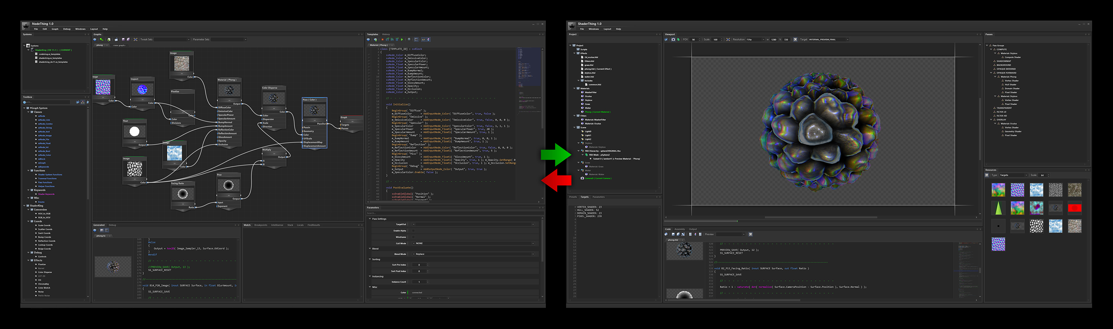Click the fit-to-view icon in Graphs toolbar

135,39
